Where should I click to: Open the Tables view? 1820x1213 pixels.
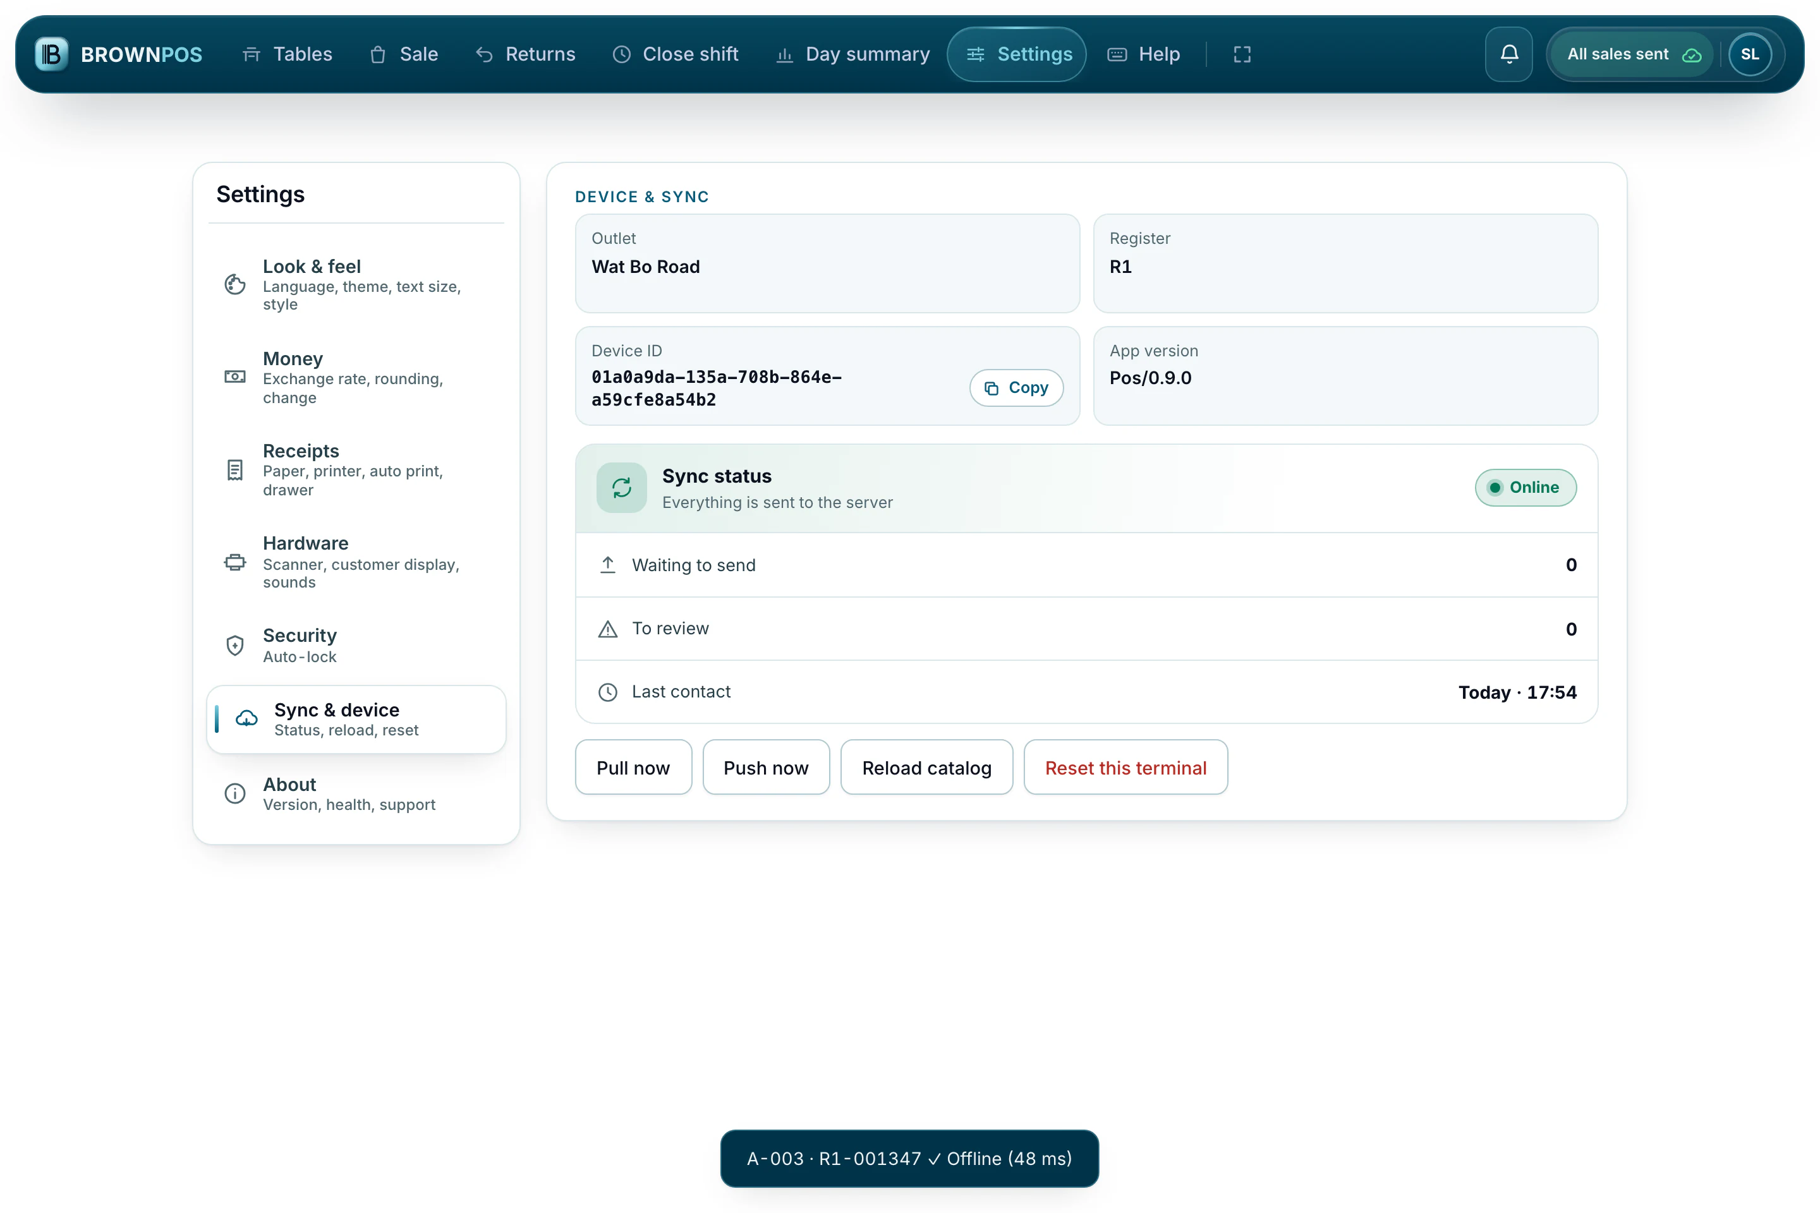coord(287,54)
